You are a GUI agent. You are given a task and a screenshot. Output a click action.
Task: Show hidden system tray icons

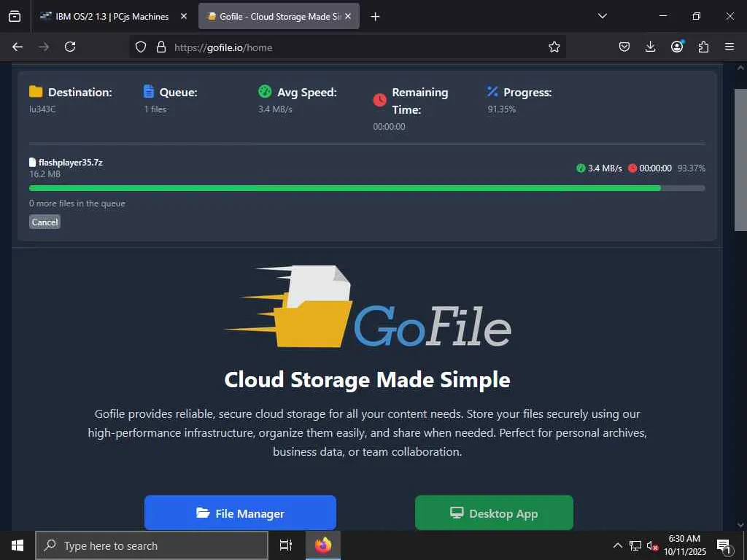[x=617, y=545]
